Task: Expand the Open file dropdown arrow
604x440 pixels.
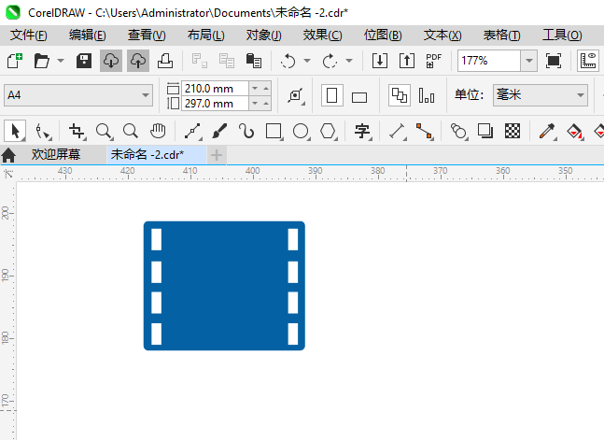Action: 61,61
